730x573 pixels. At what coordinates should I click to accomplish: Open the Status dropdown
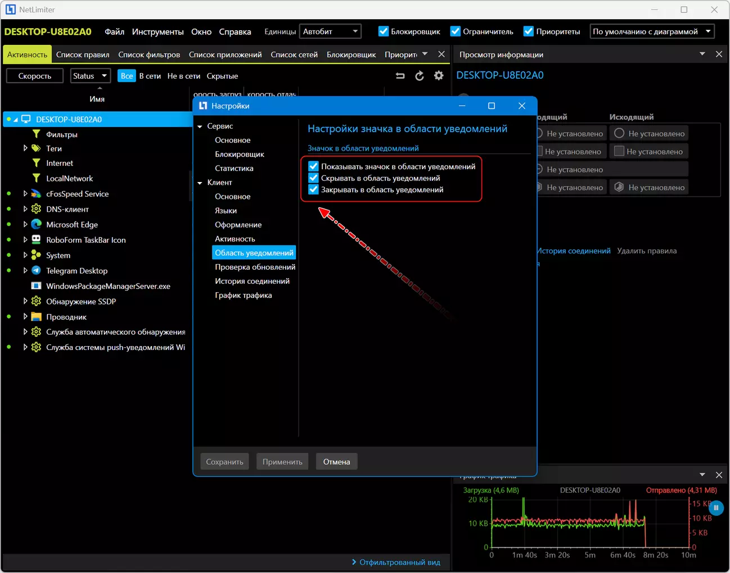[x=90, y=76]
